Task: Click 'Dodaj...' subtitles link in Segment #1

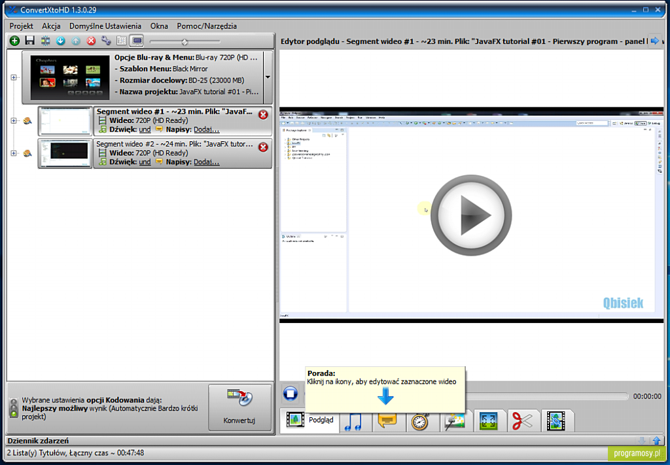Action: pyautogui.click(x=206, y=129)
